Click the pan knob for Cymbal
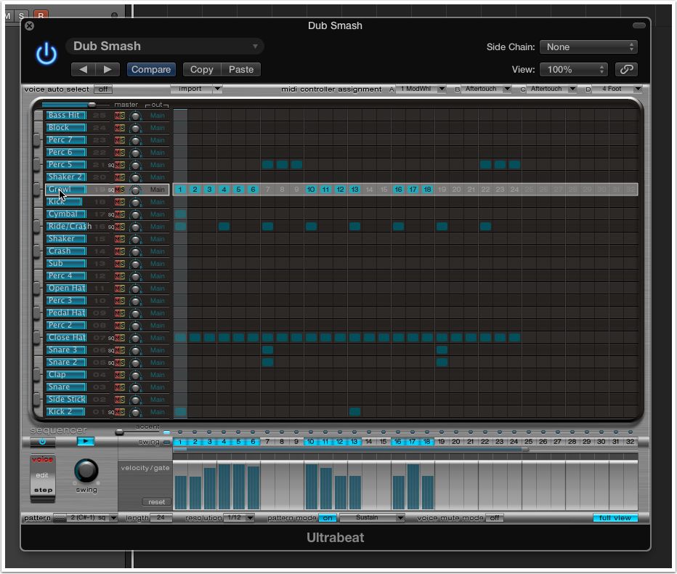677x574 pixels. [x=136, y=214]
